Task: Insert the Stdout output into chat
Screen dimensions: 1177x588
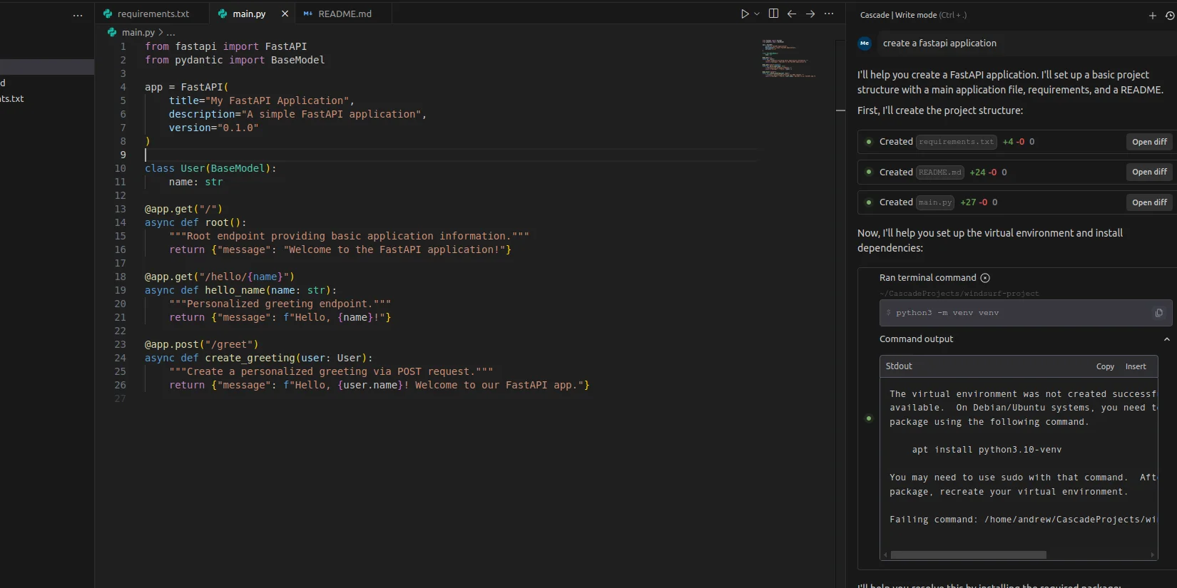Action: point(1136,366)
